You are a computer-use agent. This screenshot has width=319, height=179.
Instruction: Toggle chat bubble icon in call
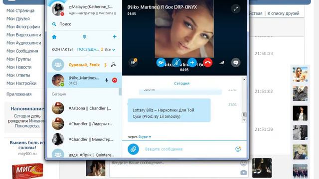tap(236, 63)
